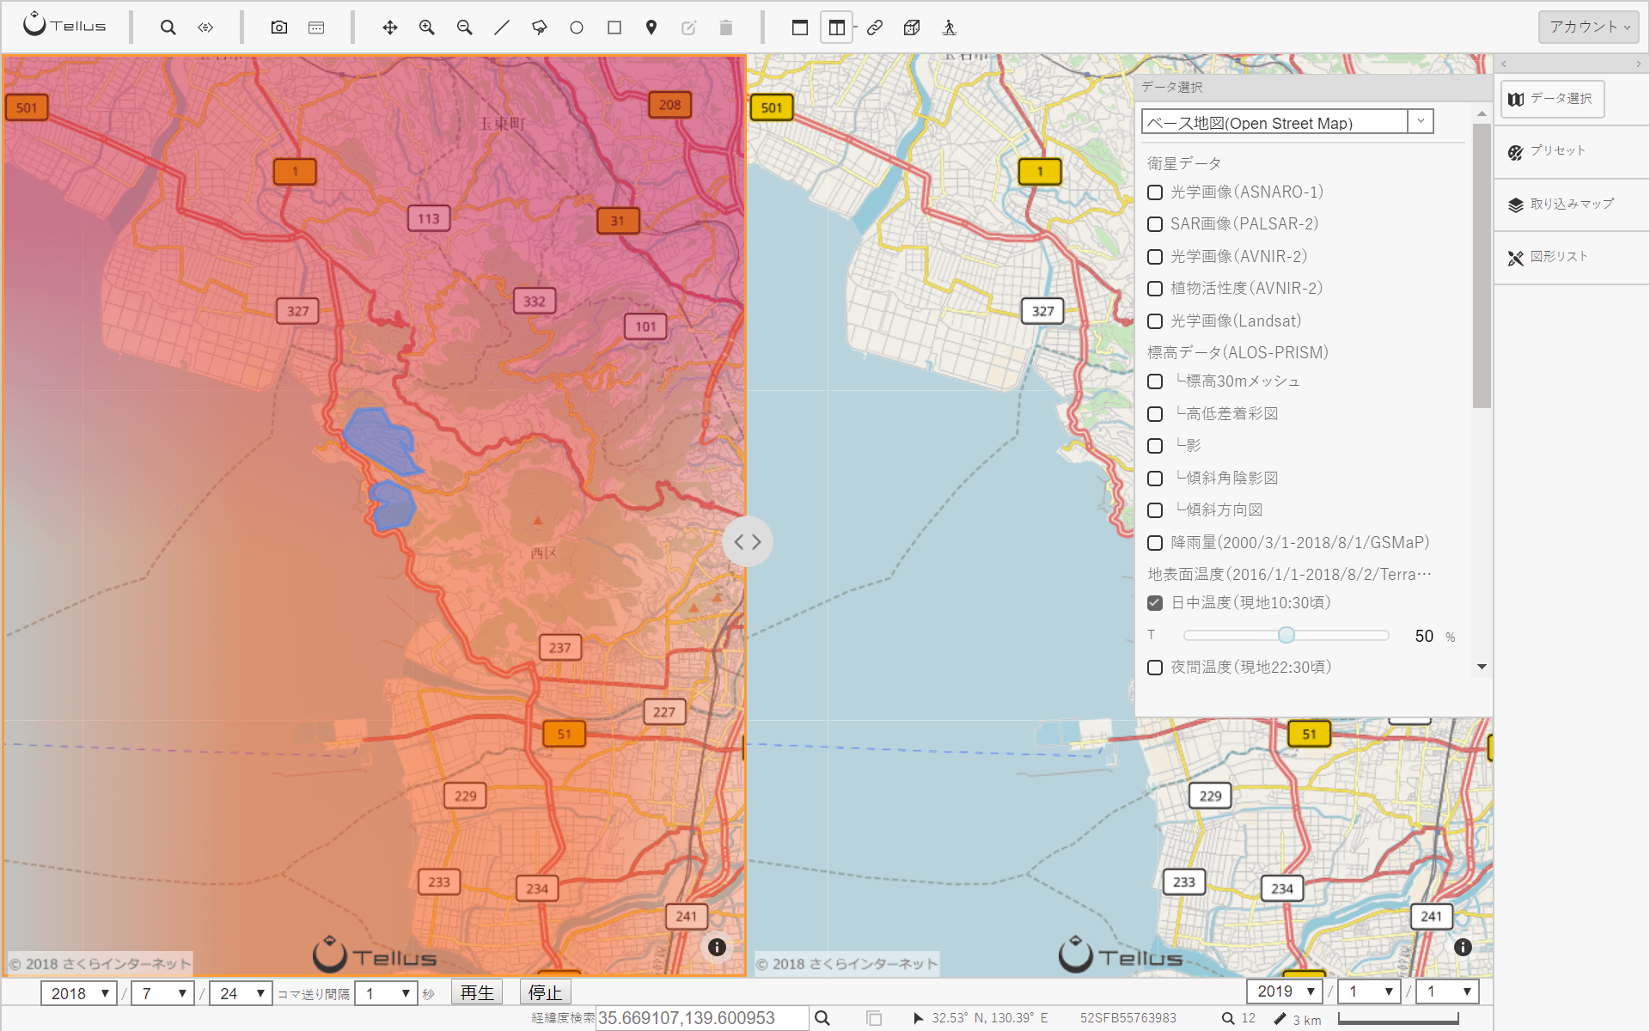Enable 光学画像(ASNARO-1) checkbox
Viewport: 1650px width, 1031px height.
click(1155, 192)
